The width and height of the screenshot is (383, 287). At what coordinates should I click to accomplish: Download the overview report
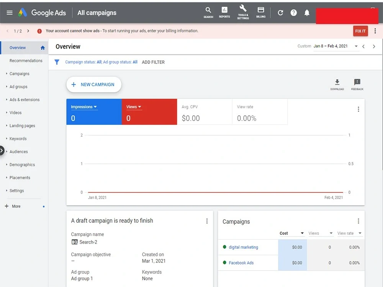coord(337,85)
